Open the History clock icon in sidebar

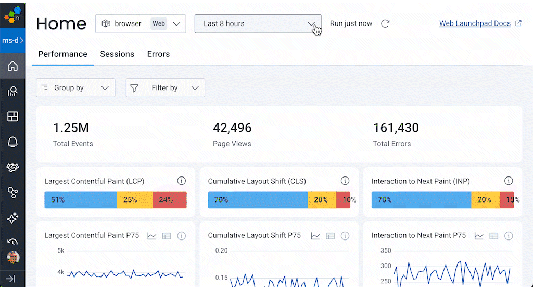[x=12, y=242]
